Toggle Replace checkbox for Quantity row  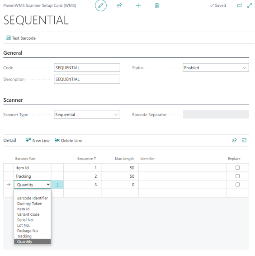[237, 185]
